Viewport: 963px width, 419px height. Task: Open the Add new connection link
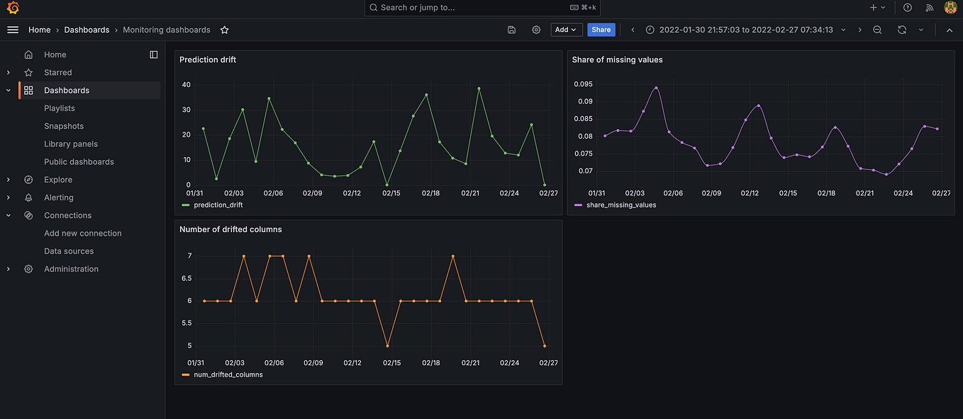(x=83, y=233)
